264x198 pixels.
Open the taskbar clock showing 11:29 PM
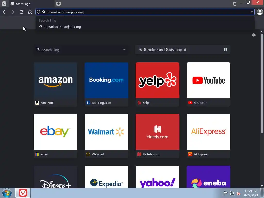251,193
